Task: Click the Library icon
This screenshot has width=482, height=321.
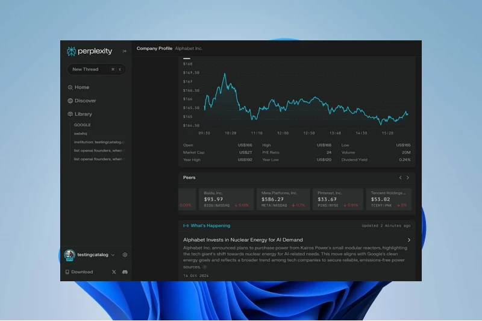Action: click(70, 114)
